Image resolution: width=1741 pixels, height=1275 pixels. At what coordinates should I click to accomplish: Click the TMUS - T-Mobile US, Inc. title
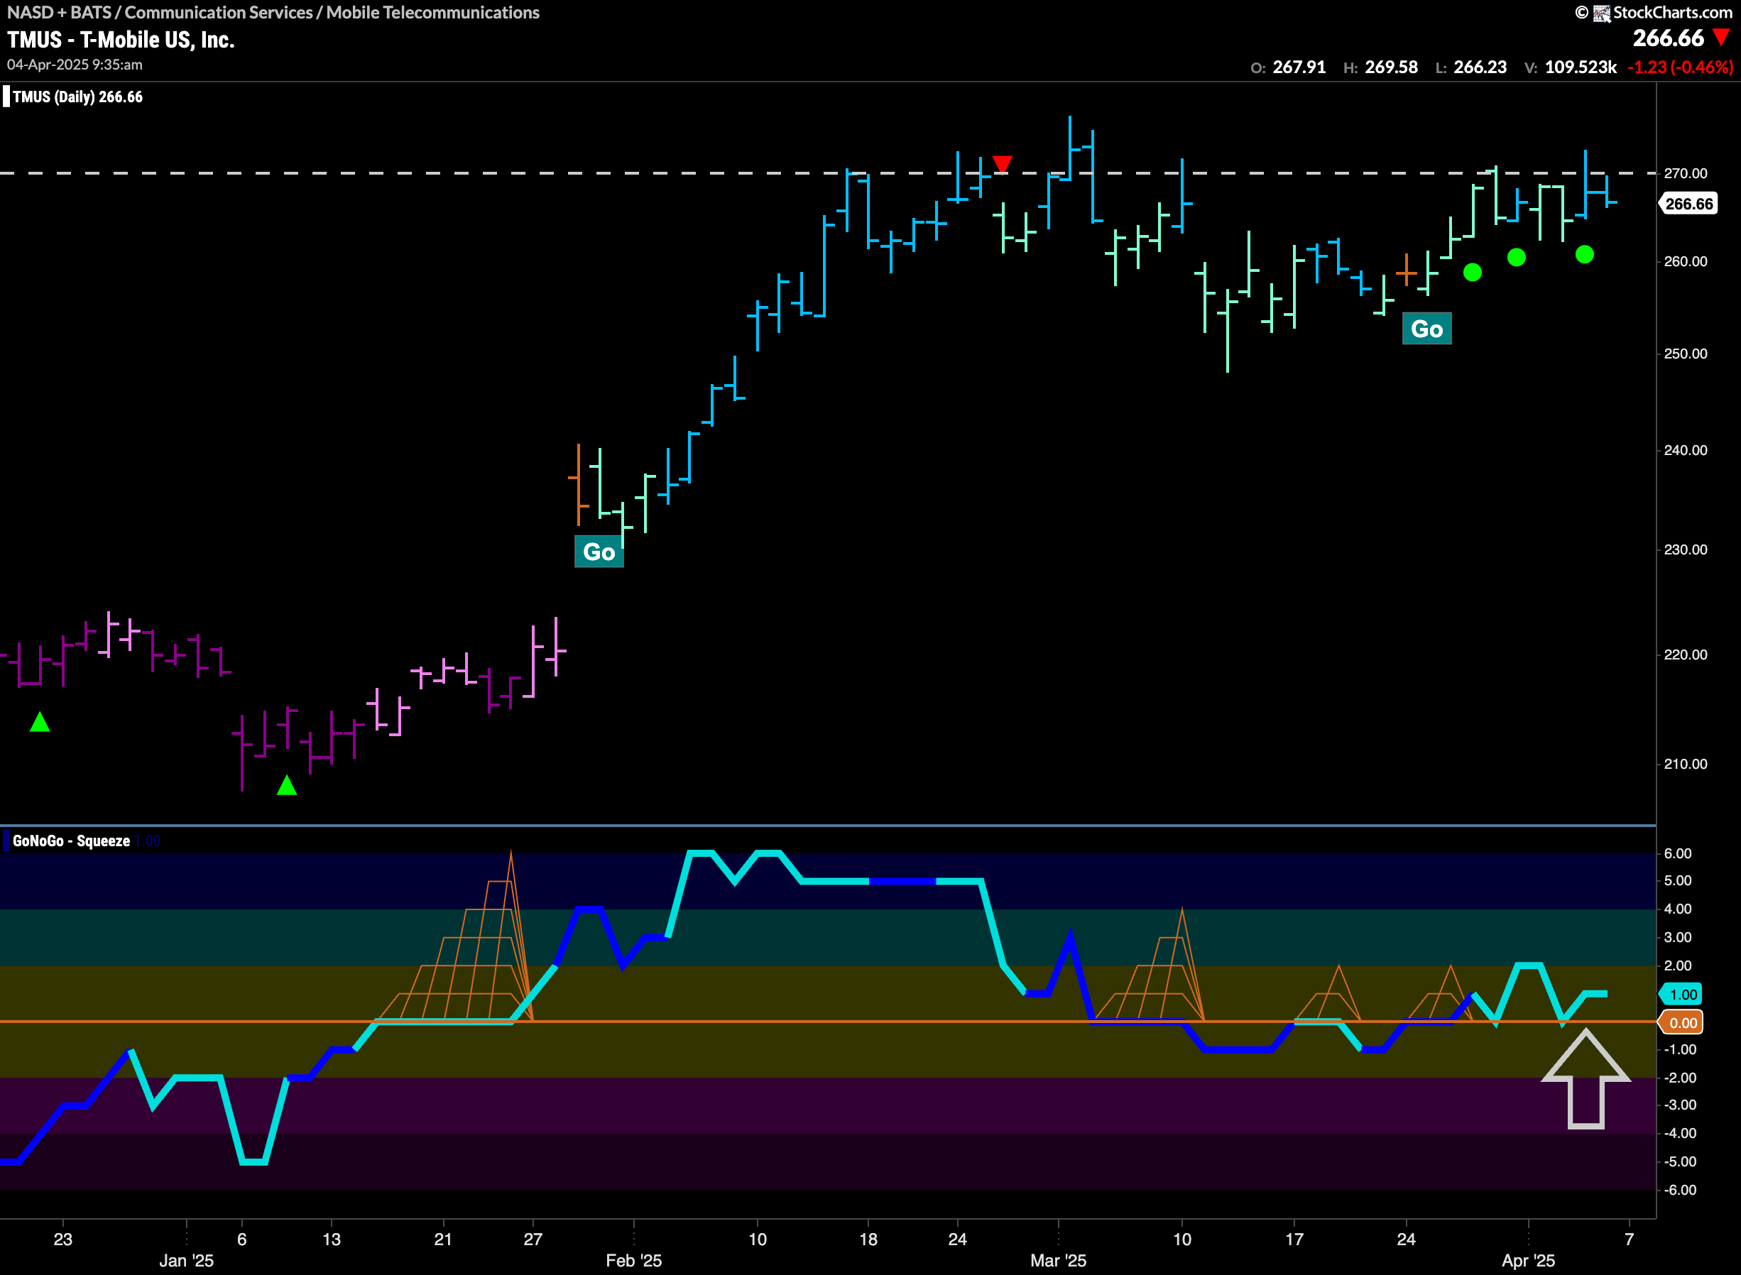pyautogui.click(x=121, y=40)
